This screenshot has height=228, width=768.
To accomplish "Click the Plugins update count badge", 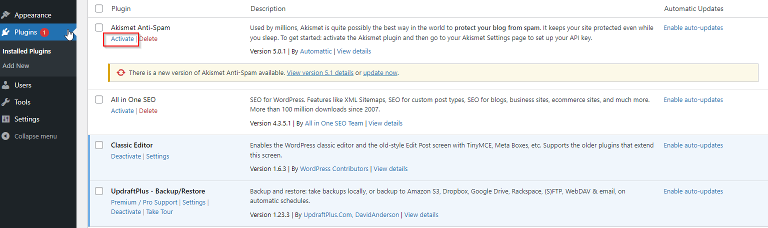I will tap(44, 32).
